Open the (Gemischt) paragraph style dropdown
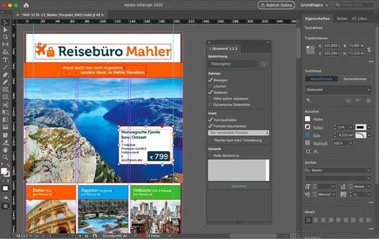This screenshot has width=379, height=239. [338, 90]
